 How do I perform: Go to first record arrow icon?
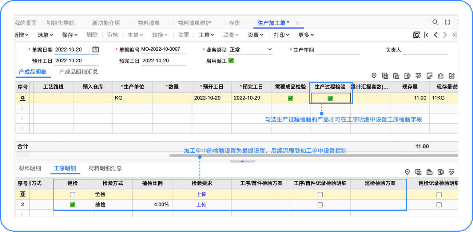point(426,35)
